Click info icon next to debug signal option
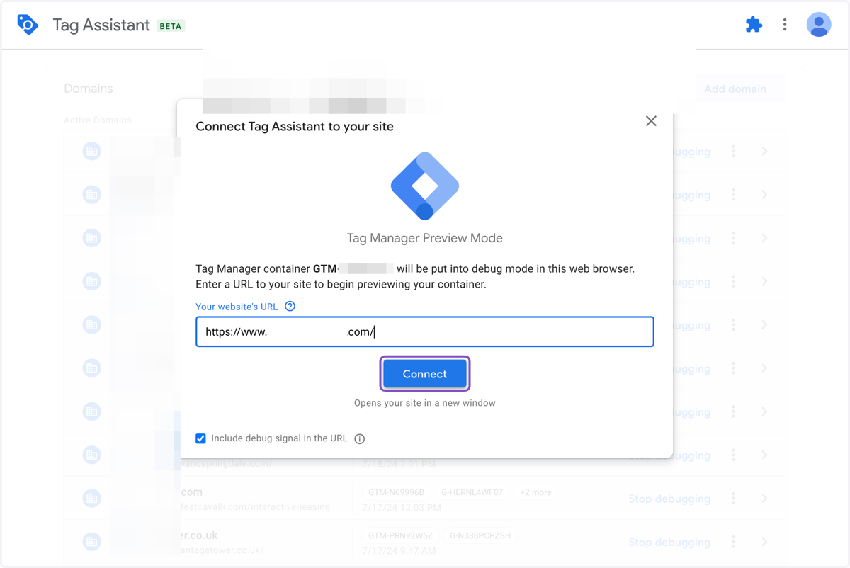850x568 pixels. (360, 439)
